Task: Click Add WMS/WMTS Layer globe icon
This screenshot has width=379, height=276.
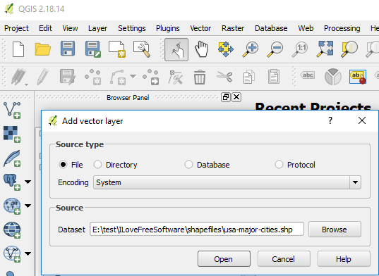Action: pyautogui.click(x=12, y=206)
